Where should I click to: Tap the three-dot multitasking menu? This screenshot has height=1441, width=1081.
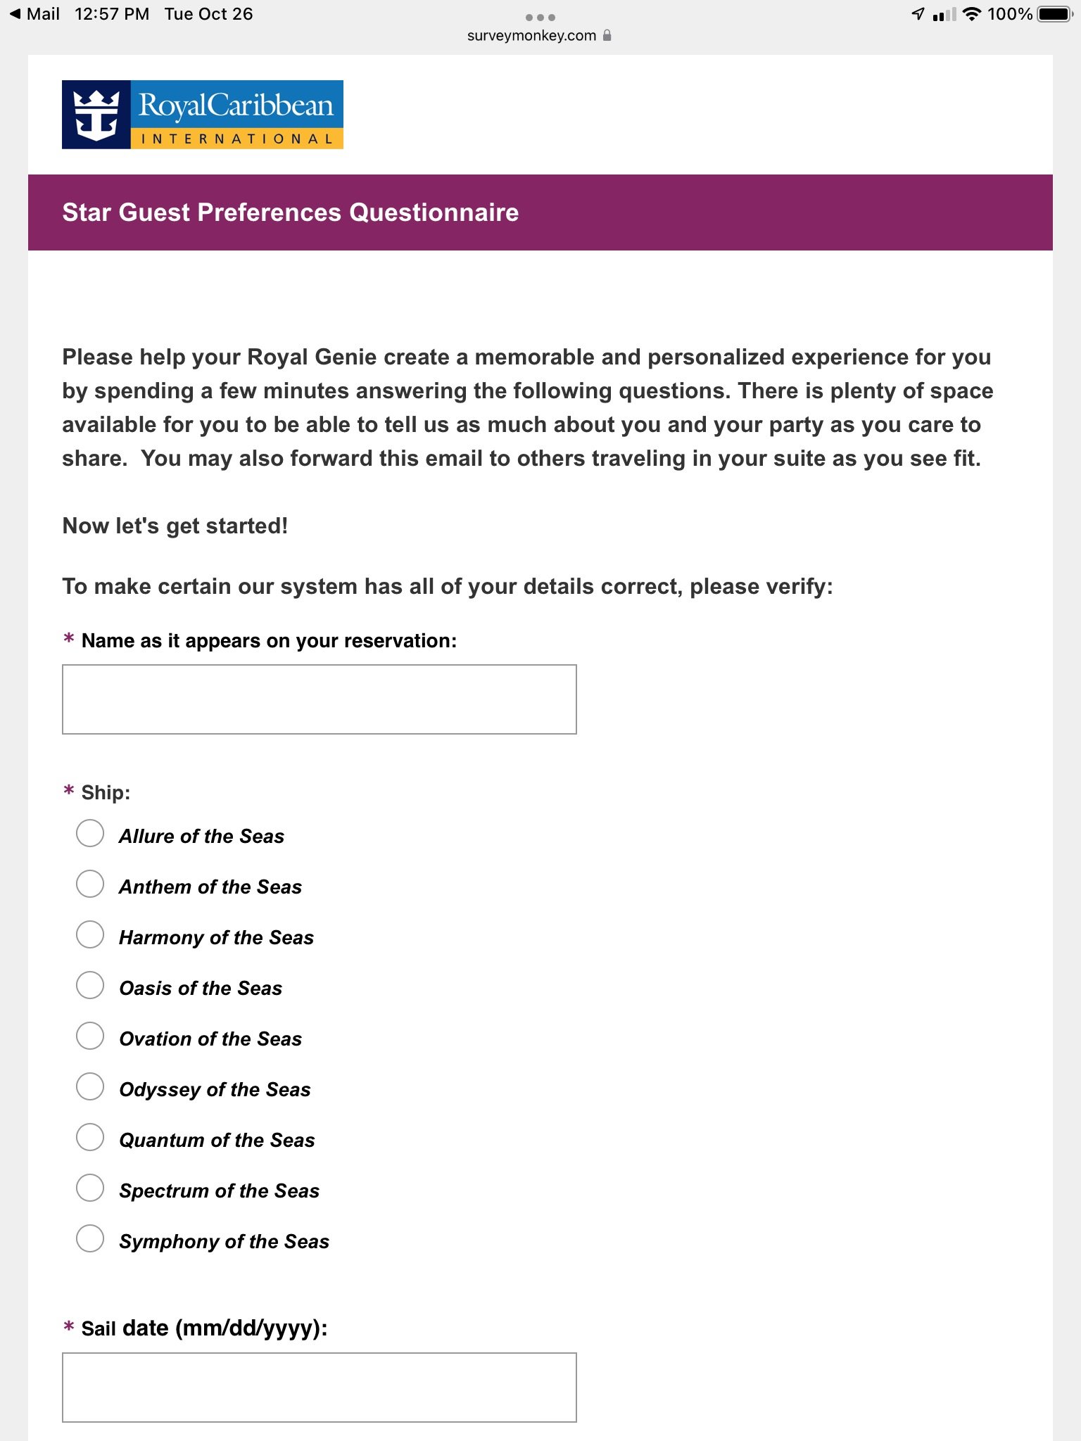[540, 17]
